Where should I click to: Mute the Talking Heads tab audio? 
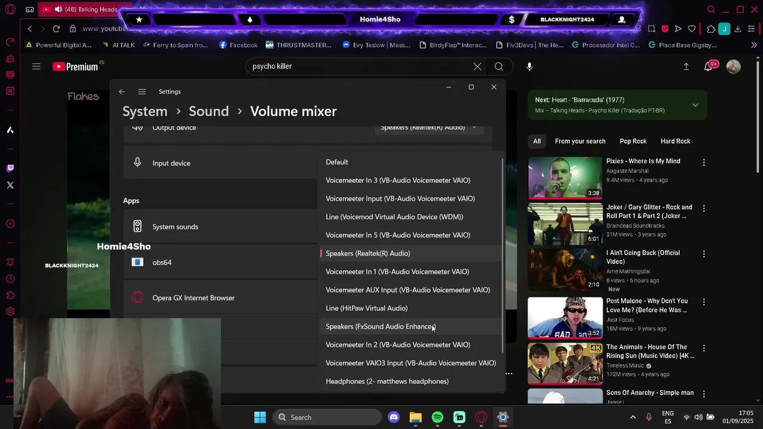pos(58,10)
